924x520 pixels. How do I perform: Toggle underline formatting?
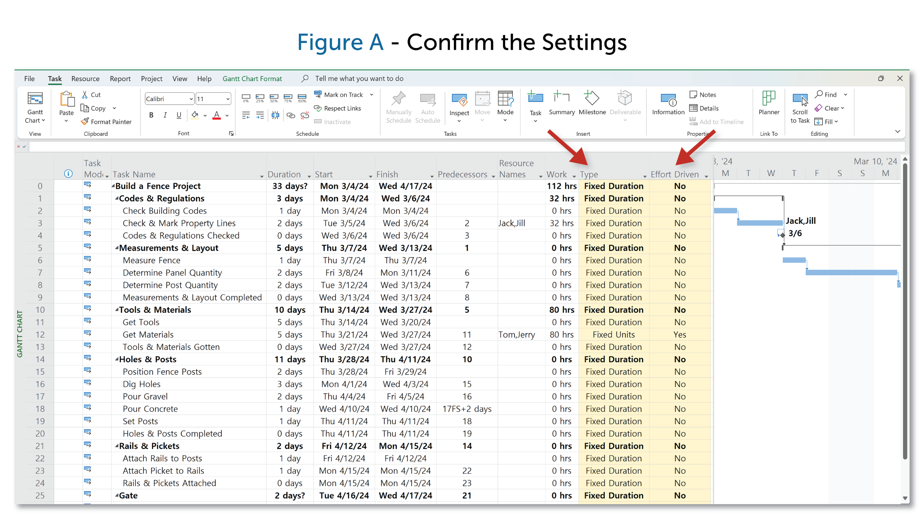click(179, 115)
